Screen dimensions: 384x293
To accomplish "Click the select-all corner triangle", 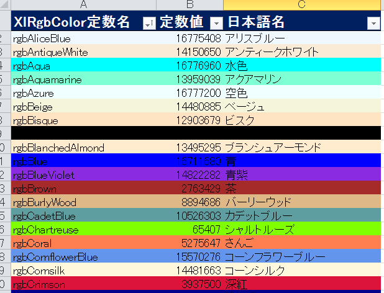I will 5,4.
